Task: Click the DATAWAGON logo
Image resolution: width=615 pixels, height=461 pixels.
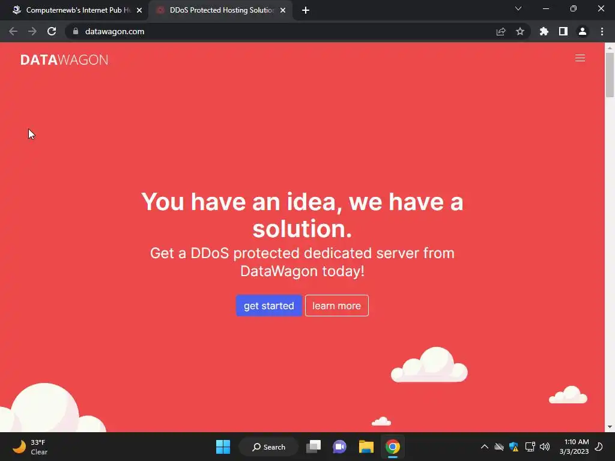Action: coord(64,59)
